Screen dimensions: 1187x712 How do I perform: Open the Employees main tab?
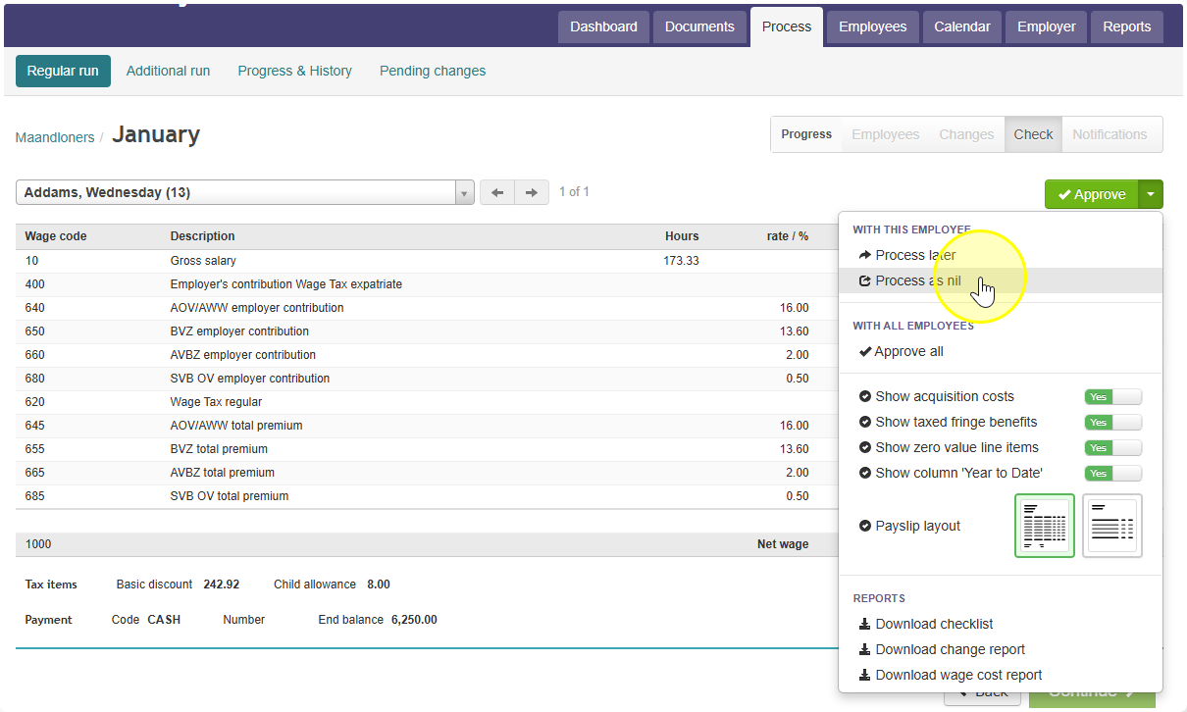pyautogui.click(x=872, y=26)
